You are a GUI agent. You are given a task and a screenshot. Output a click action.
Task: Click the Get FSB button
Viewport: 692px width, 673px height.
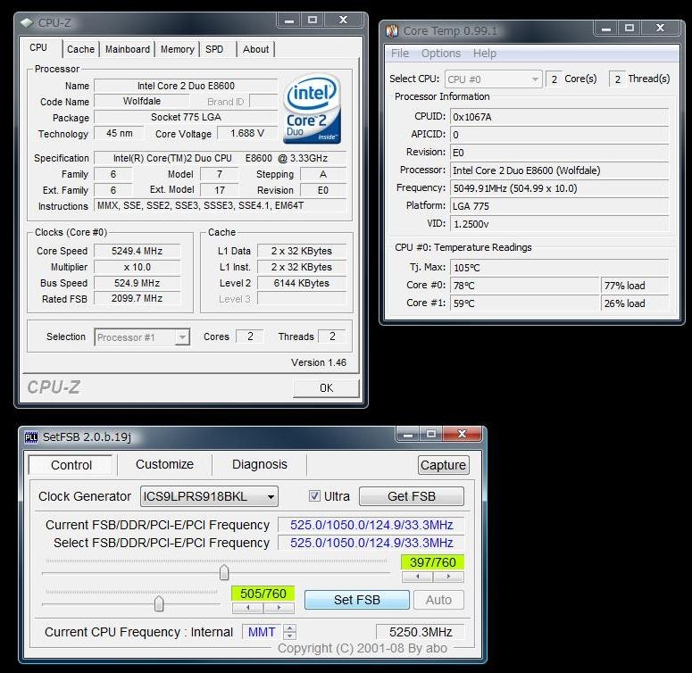pyautogui.click(x=412, y=496)
